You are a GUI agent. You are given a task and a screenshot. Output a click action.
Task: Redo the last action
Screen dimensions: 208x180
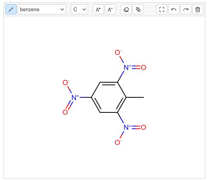click(x=186, y=9)
